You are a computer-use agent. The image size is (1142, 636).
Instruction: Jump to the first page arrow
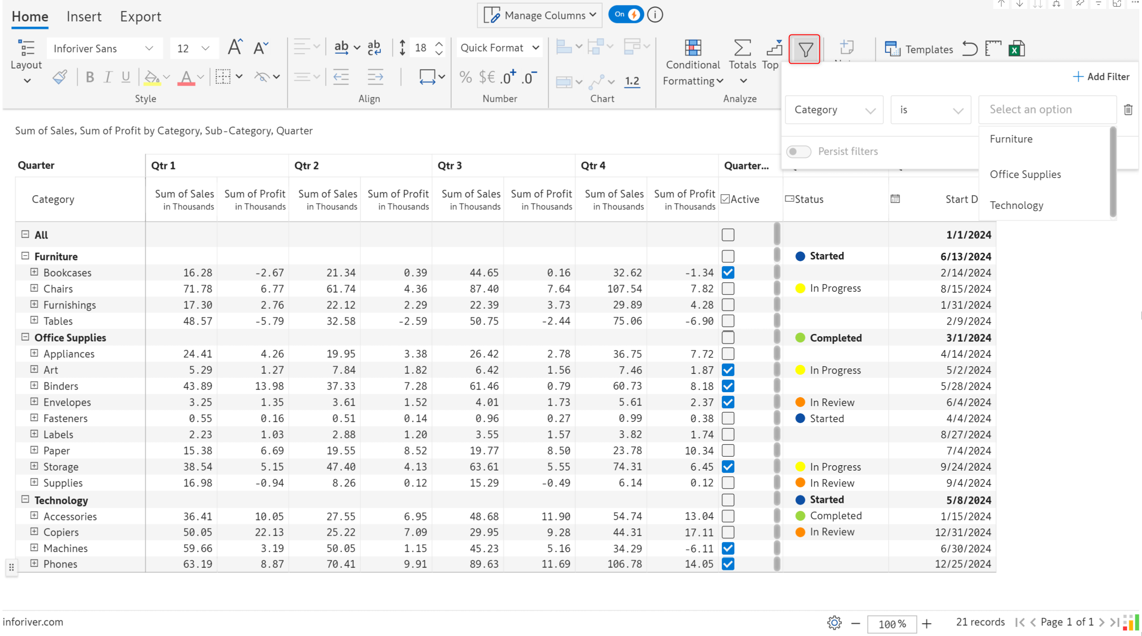pos(1019,623)
